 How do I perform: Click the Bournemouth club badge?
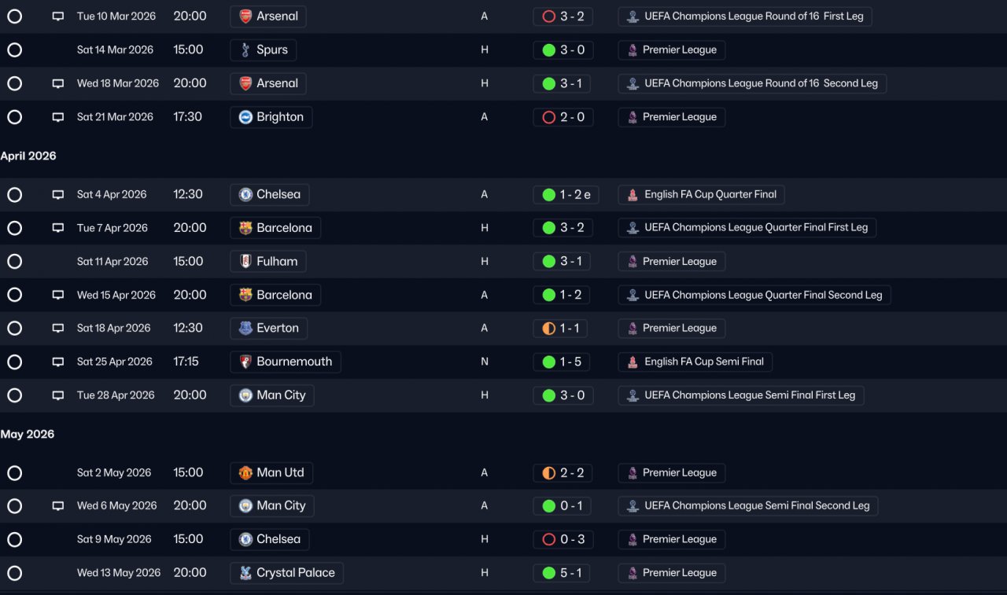245,362
